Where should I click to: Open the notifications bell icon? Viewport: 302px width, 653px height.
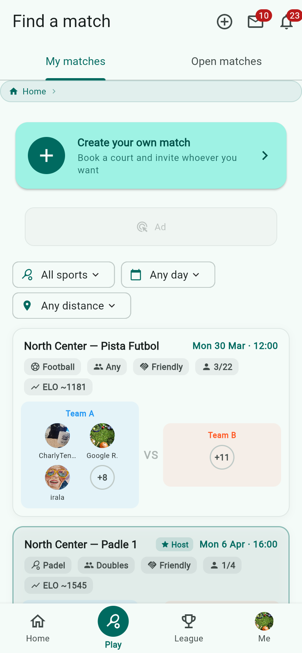287,22
